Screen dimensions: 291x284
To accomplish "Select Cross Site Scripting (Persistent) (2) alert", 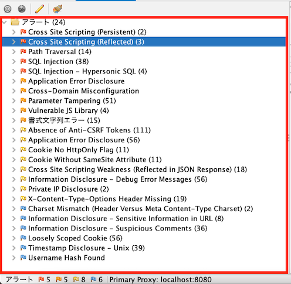I will click(x=87, y=32).
